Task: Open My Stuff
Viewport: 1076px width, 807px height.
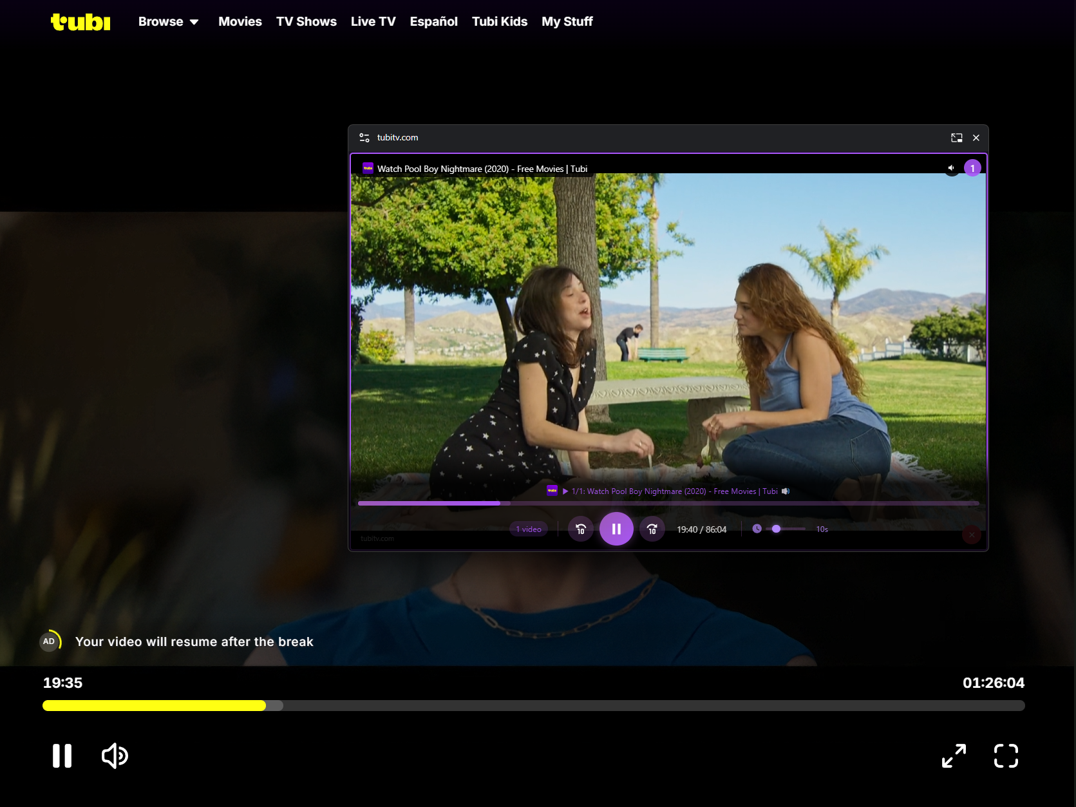Action: 567,22
